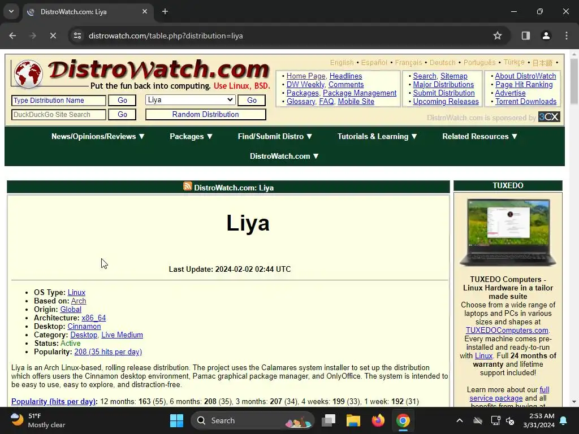Follow the x86_64 architecture link
This screenshot has width=579, height=434.
(94, 318)
